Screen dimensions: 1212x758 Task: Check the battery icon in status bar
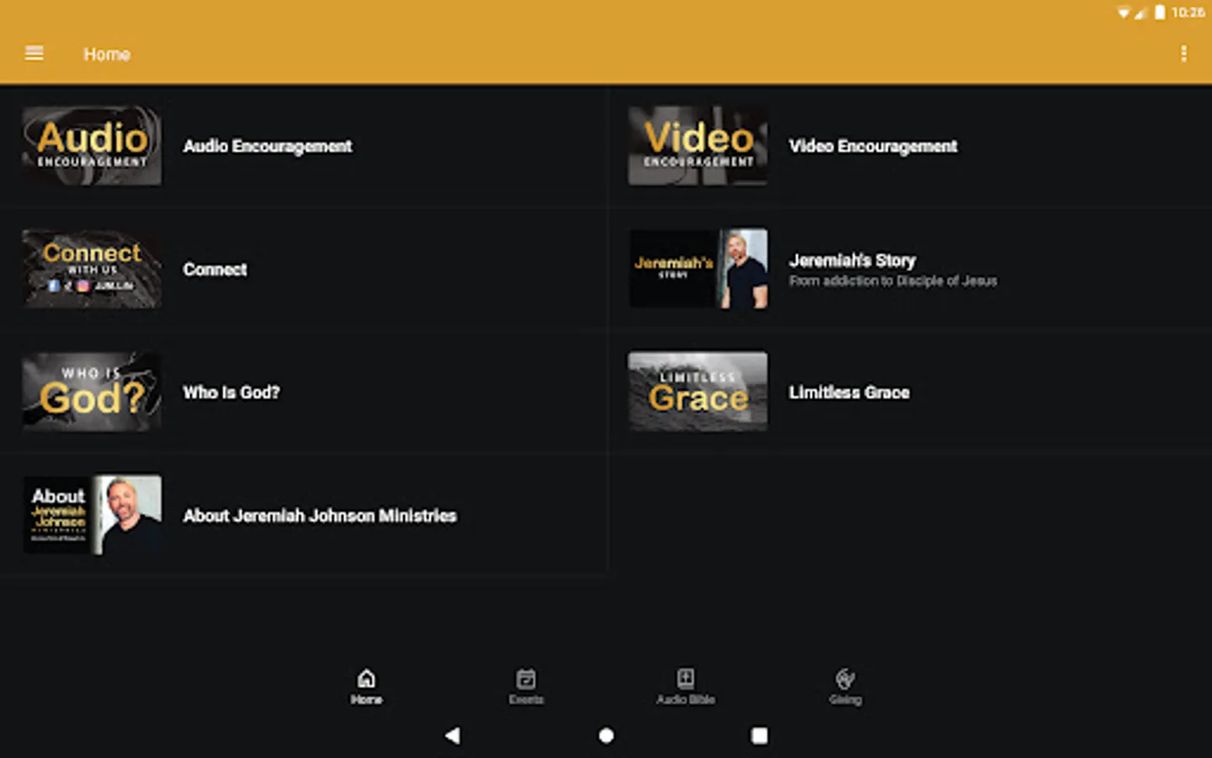[1160, 12]
